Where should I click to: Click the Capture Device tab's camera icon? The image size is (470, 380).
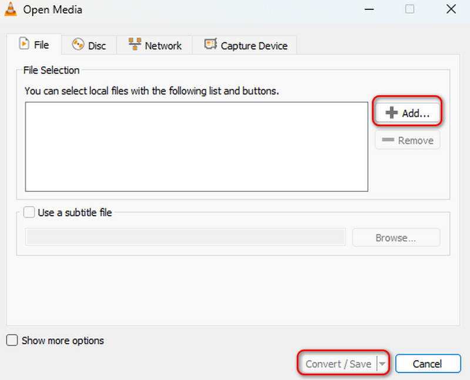click(210, 45)
